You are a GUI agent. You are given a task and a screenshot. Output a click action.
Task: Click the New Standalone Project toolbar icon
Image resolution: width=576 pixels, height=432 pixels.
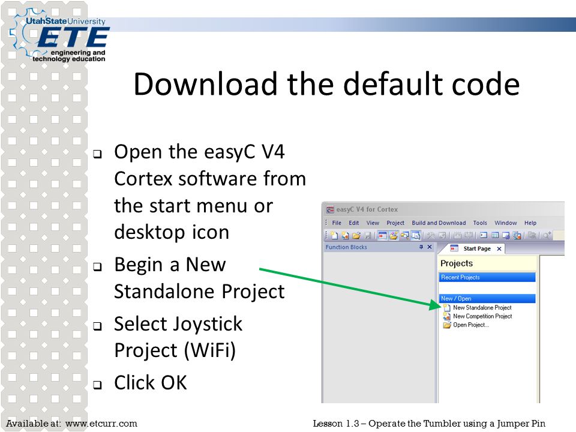[x=334, y=235]
